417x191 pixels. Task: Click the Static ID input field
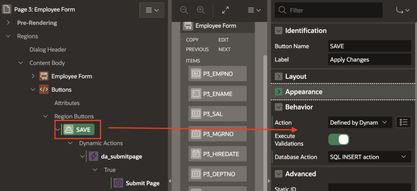(x=370, y=187)
